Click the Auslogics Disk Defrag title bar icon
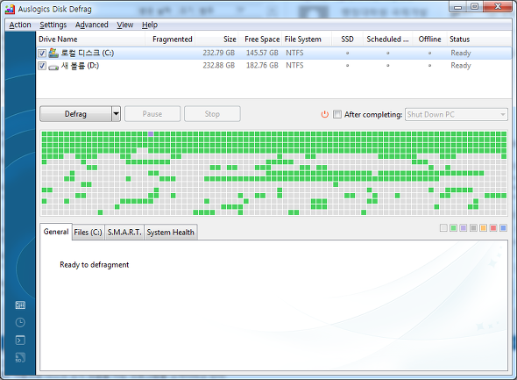This screenshot has height=380, width=517. click(11, 9)
